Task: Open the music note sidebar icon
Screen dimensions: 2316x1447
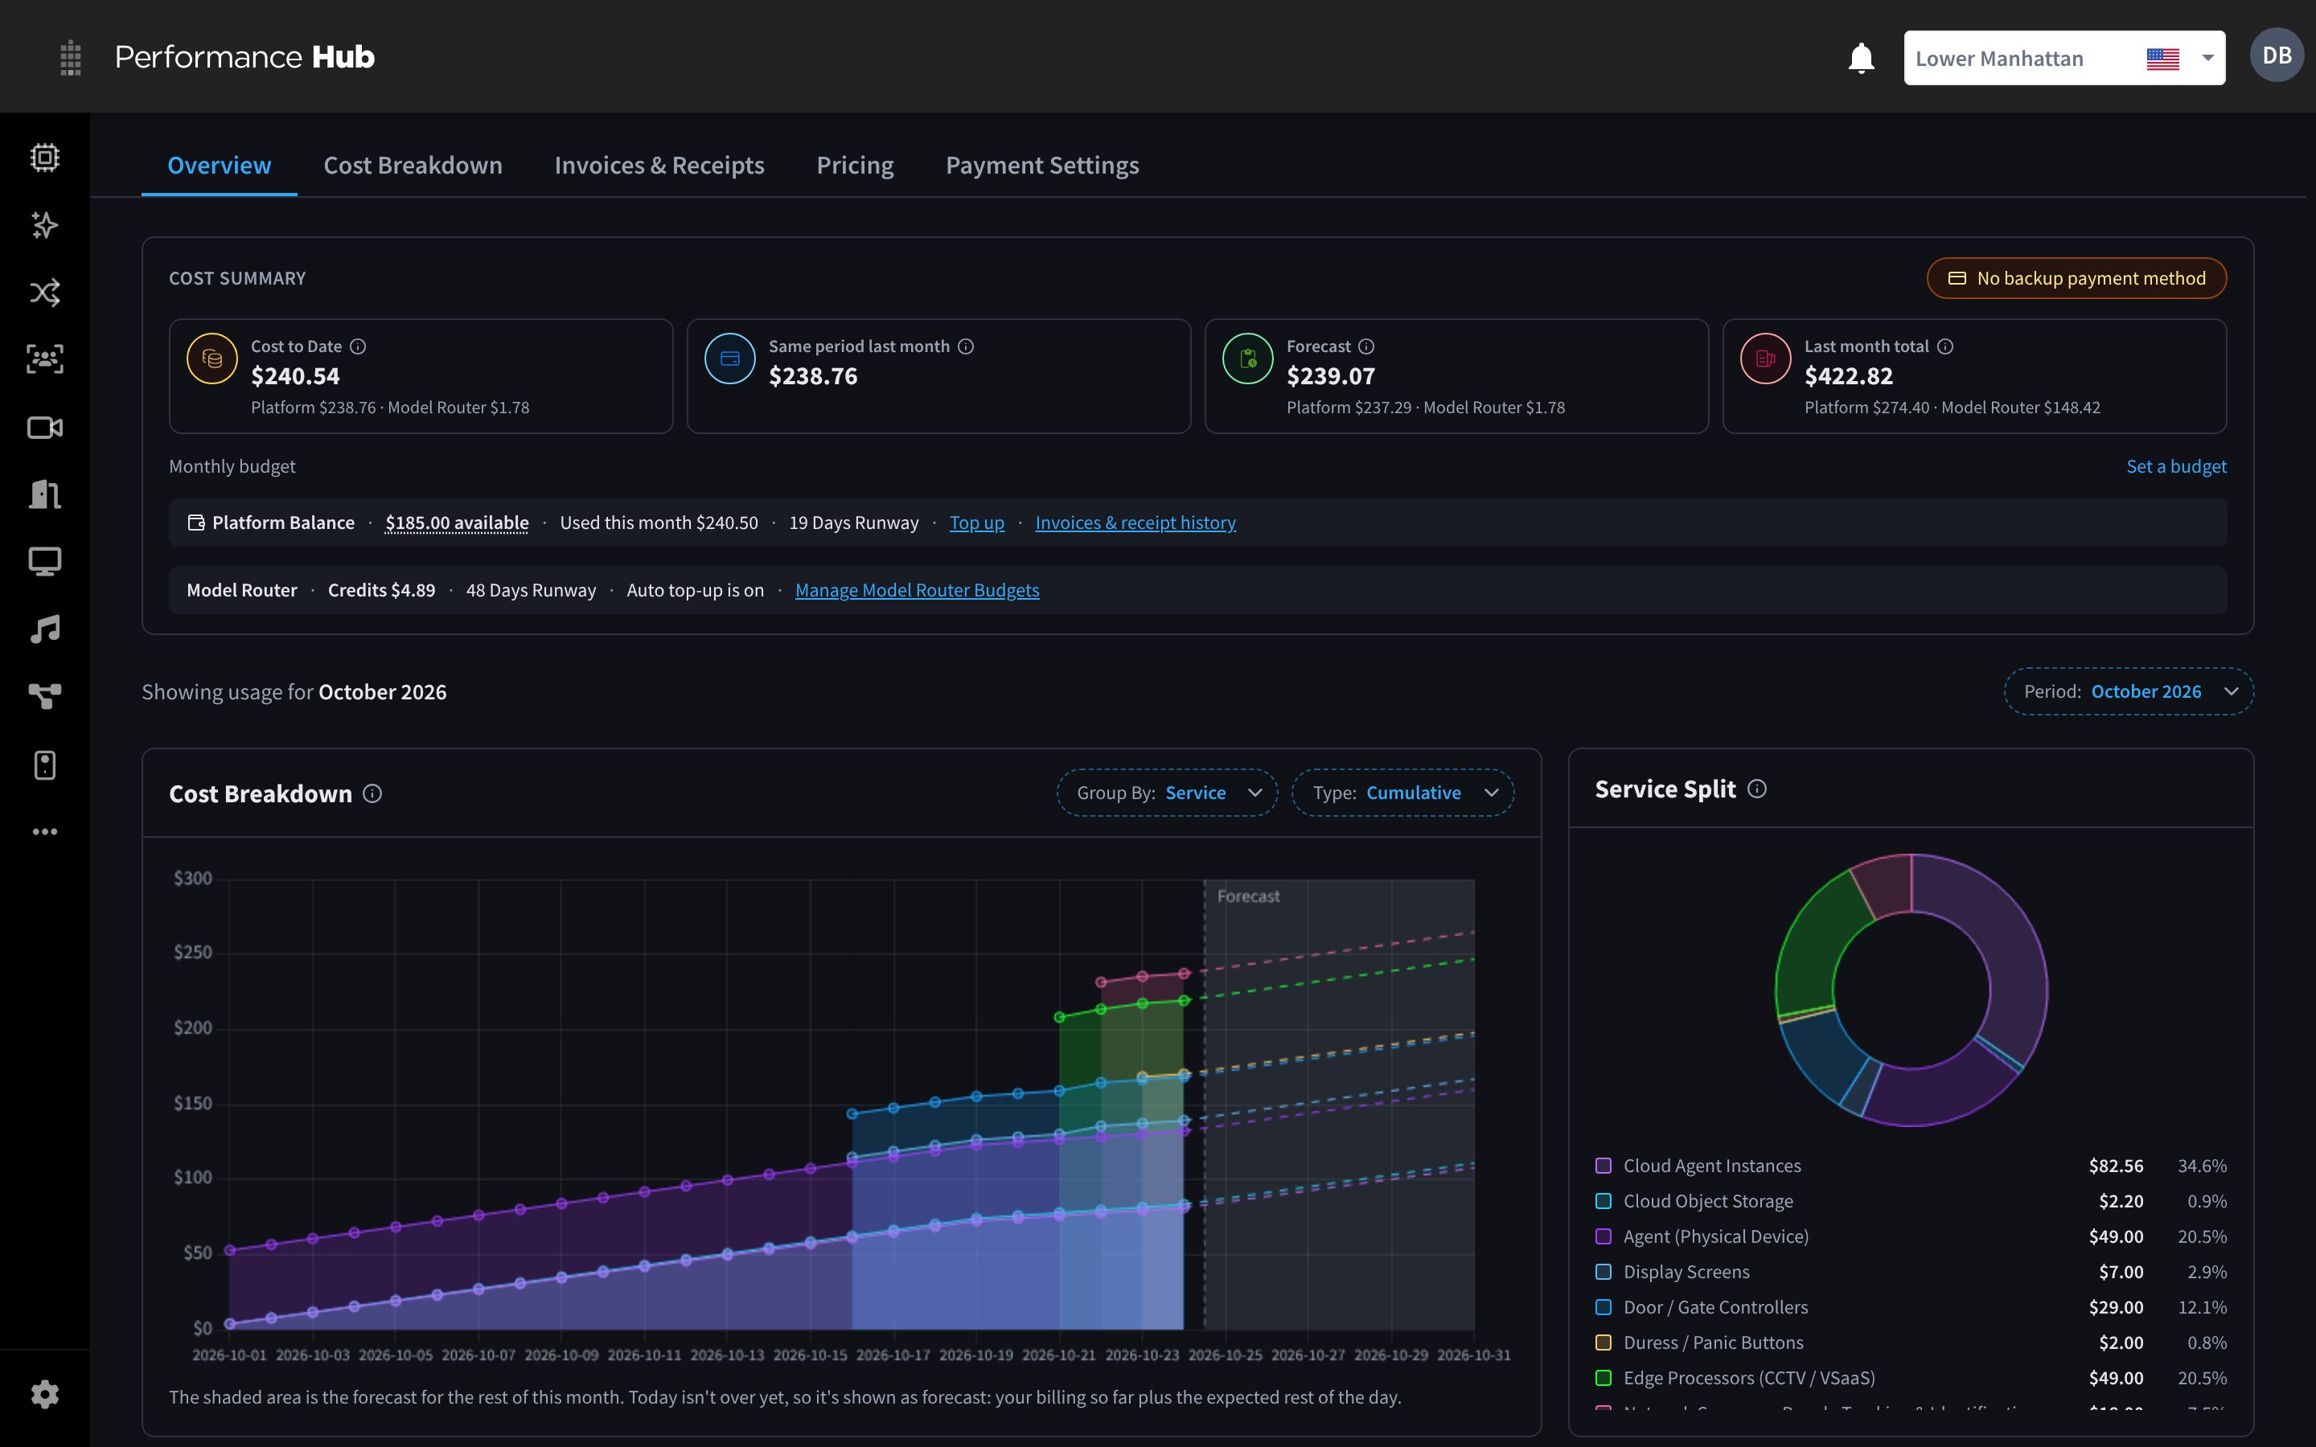Action: pos(45,629)
